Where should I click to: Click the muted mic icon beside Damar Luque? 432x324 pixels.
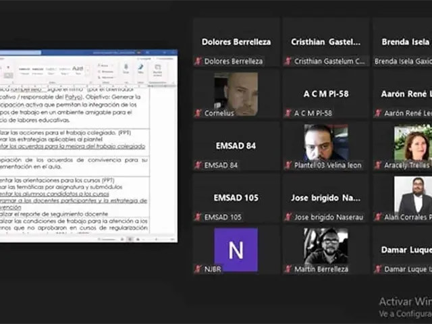[x=378, y=269]
